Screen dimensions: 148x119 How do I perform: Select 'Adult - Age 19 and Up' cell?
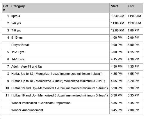click(60, 67)
